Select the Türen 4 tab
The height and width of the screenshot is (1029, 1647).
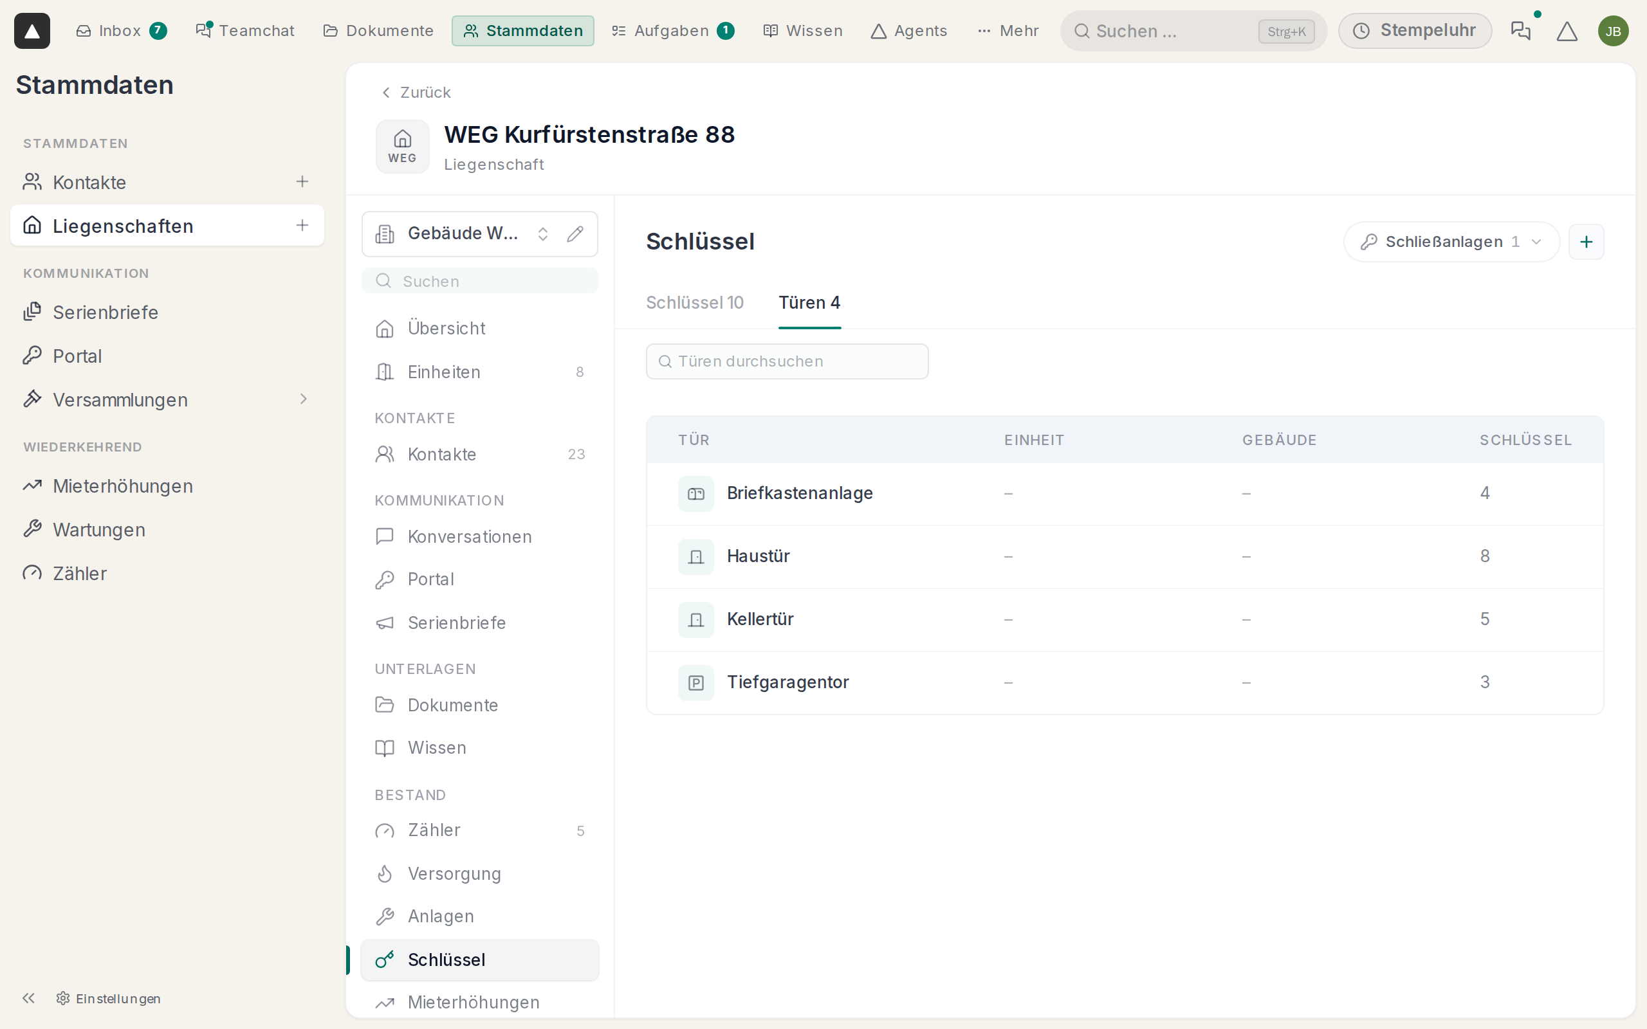click(809, 303)
